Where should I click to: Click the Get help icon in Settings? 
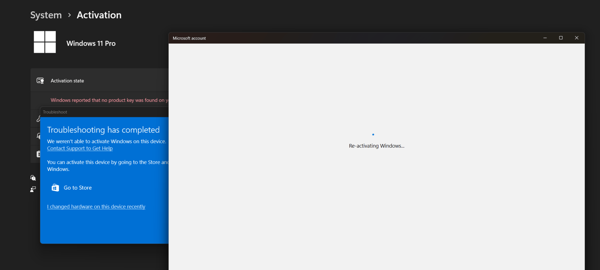click(33, 178)
